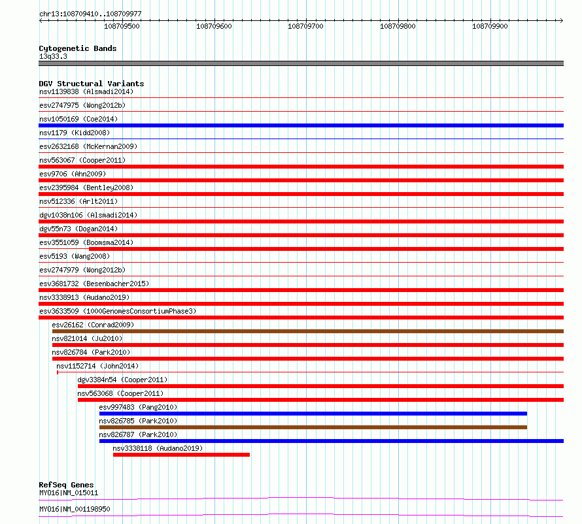Click the magenta MYO16 NM_015011 gene line
Image resolution: width=582 pixels, height=524 pixels.
point(301,499)
